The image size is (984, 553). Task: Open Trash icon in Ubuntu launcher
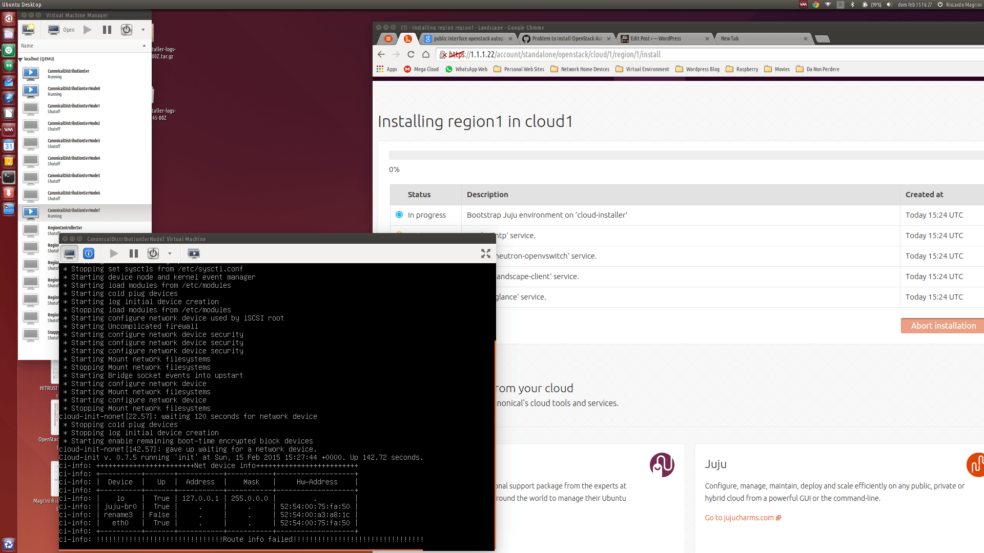[x=9, y=544]
